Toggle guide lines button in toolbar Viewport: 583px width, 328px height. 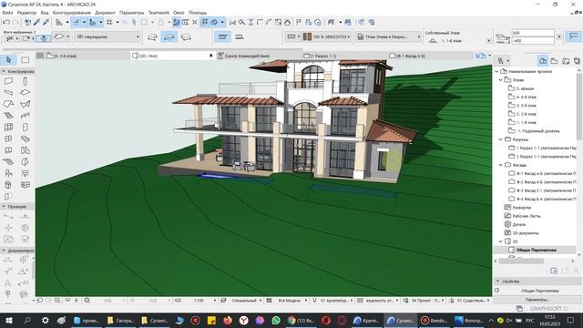(x=77, y=23)
